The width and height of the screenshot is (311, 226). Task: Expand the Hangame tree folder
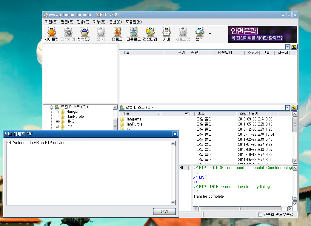coord(57,112)
